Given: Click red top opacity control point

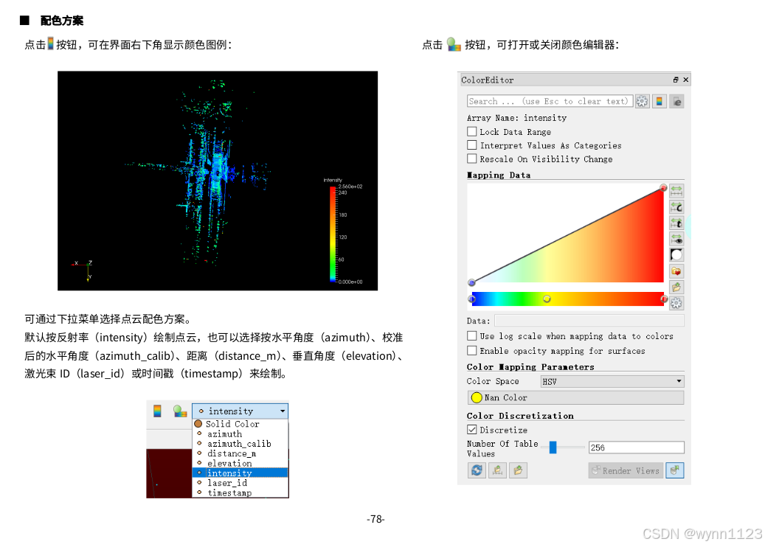Looking at the screenshot, I should click(663, 188).
